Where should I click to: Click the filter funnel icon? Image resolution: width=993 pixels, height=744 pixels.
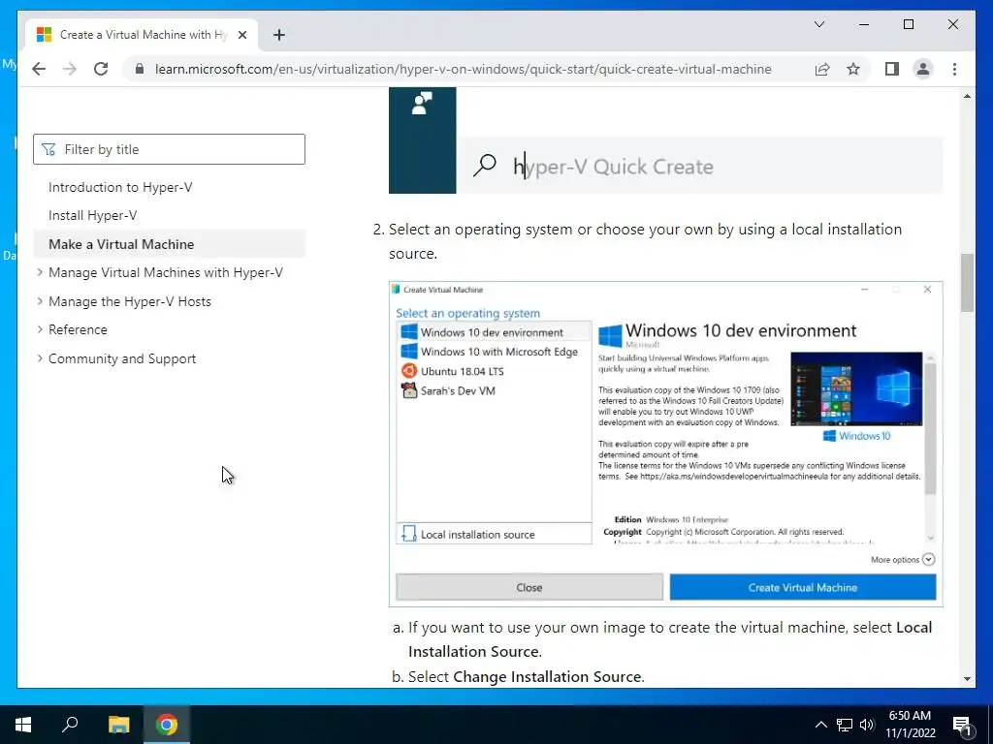coord(48,149)
